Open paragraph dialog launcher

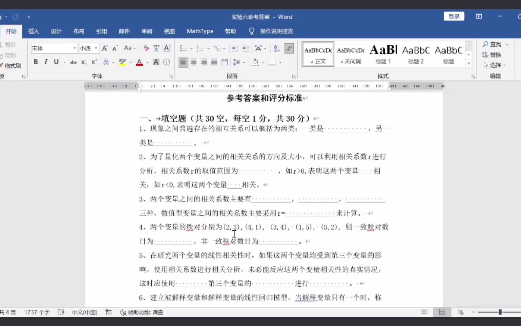(294, 76)
